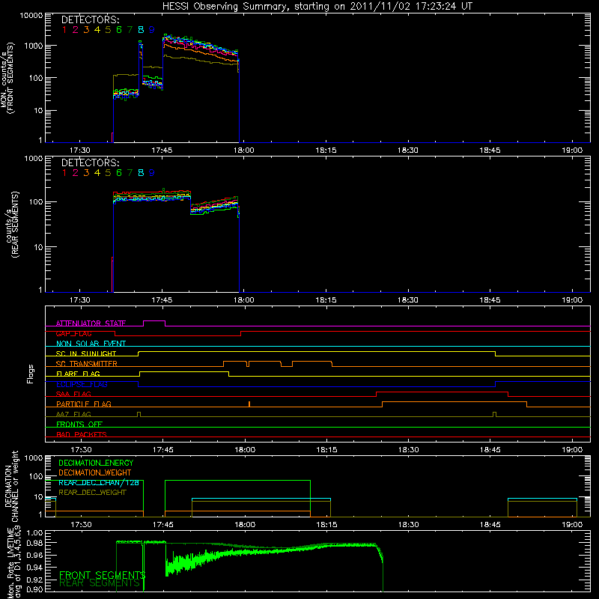Click the DECIMATION_WEIGHT legend entry
Viewport: 599px width, 599px height.
[95, 472]
